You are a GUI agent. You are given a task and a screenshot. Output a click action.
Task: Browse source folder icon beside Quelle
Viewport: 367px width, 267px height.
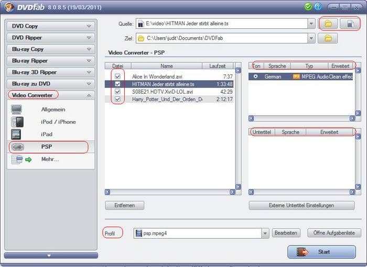point(328,24)
